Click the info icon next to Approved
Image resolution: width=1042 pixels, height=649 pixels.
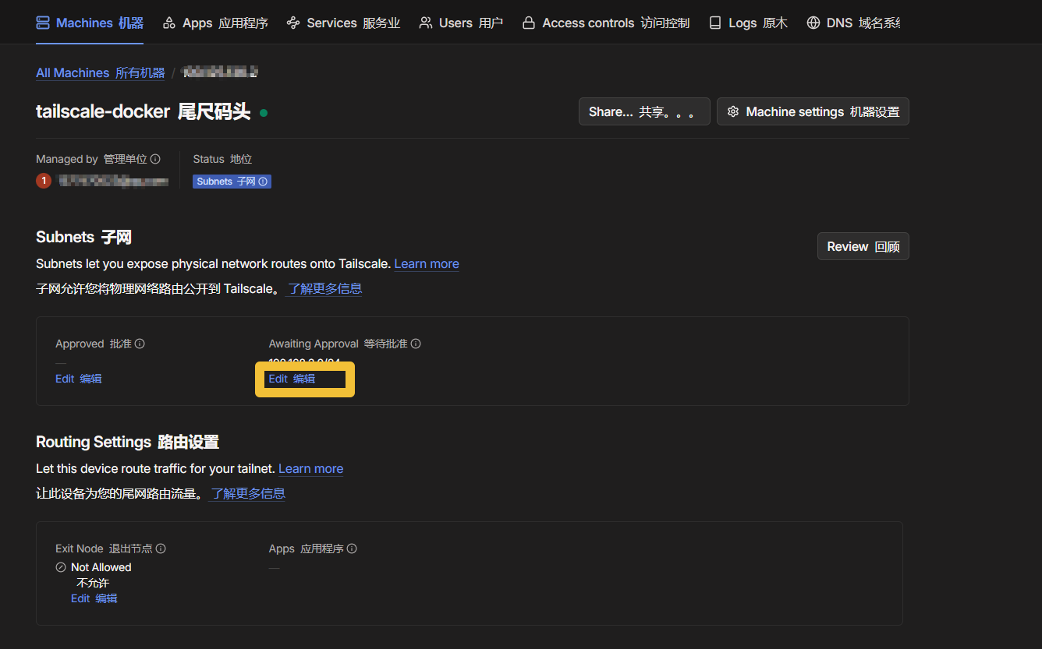(x=140, y=344)
